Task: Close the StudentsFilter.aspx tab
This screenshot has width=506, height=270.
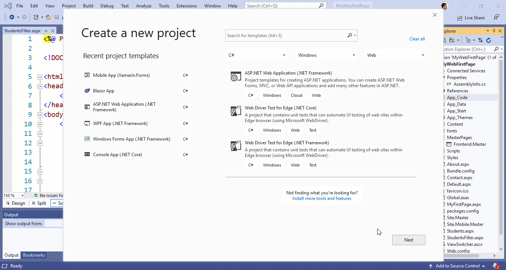Action: (x=52, y=31)
